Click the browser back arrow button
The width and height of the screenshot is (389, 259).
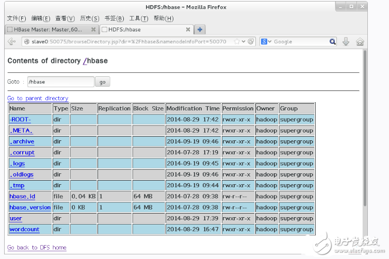pos(11,41)
